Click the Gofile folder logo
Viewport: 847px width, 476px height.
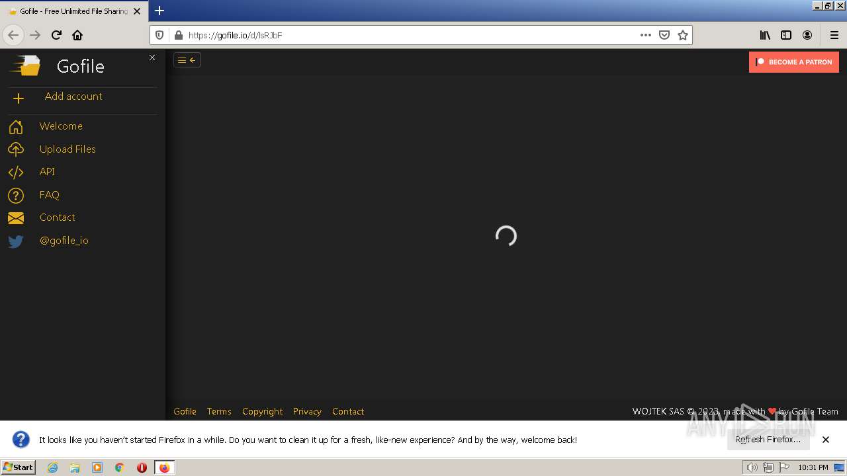point(25,65)
